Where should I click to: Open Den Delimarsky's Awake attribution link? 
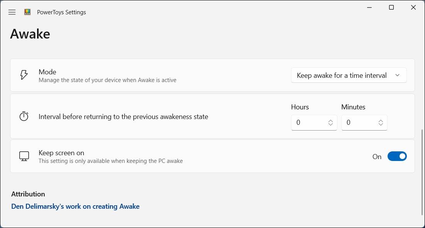pyautogui.click(x=75, y=206)
